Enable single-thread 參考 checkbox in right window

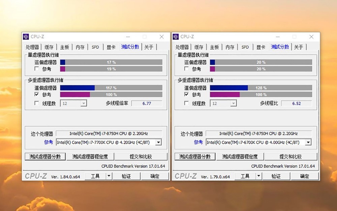click(187, 69)
